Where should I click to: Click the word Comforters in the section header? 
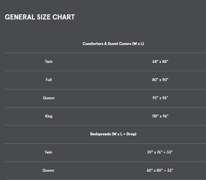[93, 44]
